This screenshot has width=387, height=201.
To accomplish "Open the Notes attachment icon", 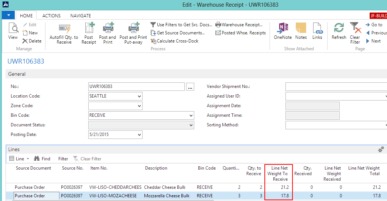I will [301, 29].
